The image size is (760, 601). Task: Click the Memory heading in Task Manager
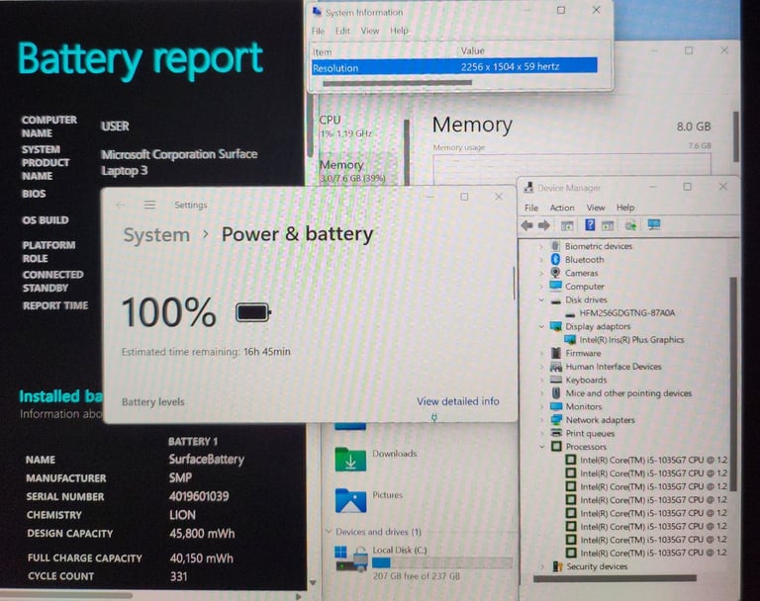click(x=472, y=125)
